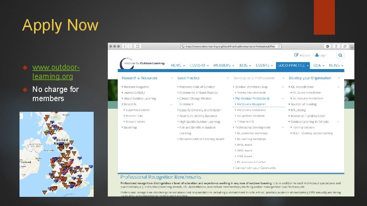Open Outdoor Learning in Schools link
The width and height of the screenshot is (367, 206).
point(310,122)
